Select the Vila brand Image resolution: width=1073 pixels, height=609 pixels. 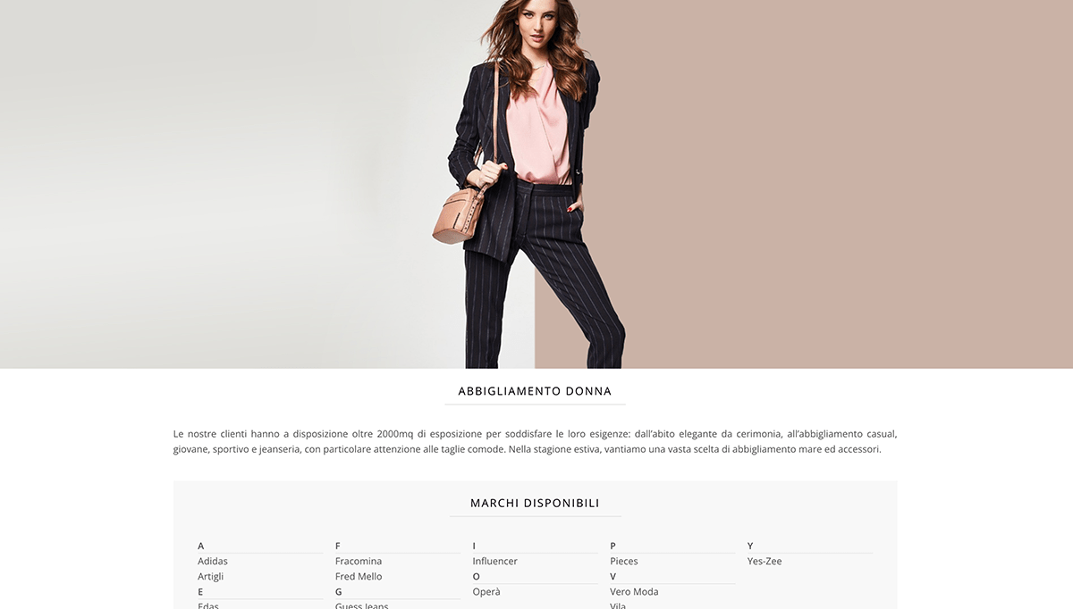(x=618, y=605)
